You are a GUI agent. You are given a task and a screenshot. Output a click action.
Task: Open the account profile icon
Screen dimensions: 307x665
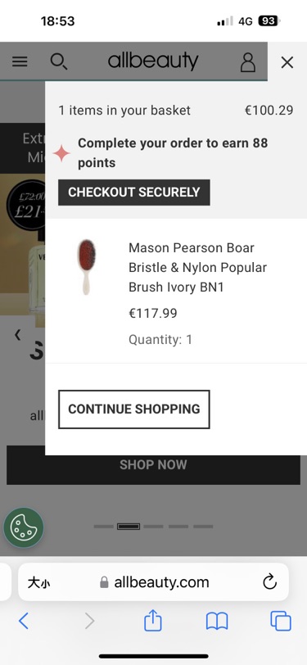(248, 62)
